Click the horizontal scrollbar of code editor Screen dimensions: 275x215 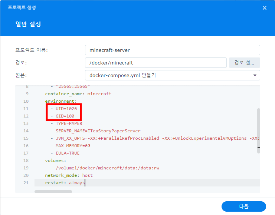coord(53,192)
